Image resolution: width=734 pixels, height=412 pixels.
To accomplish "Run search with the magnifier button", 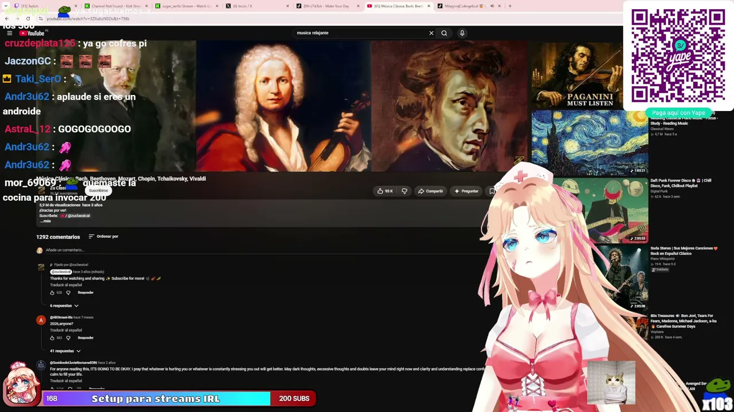I will 444,33.
